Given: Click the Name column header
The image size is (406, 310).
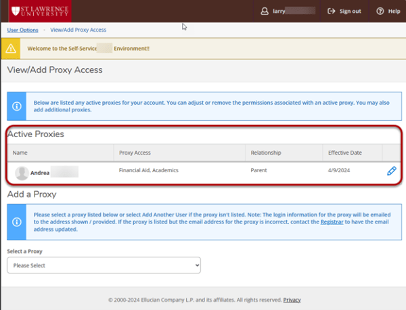Looking at the screenshot, I should point(20,153).
